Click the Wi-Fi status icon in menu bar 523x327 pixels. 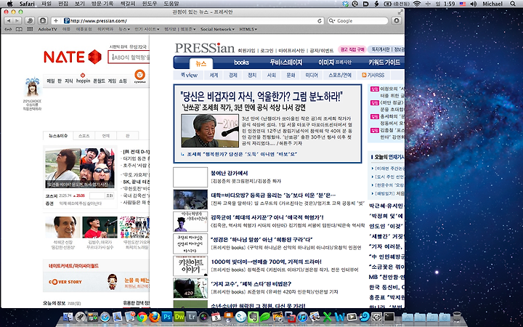pos(416,4)
